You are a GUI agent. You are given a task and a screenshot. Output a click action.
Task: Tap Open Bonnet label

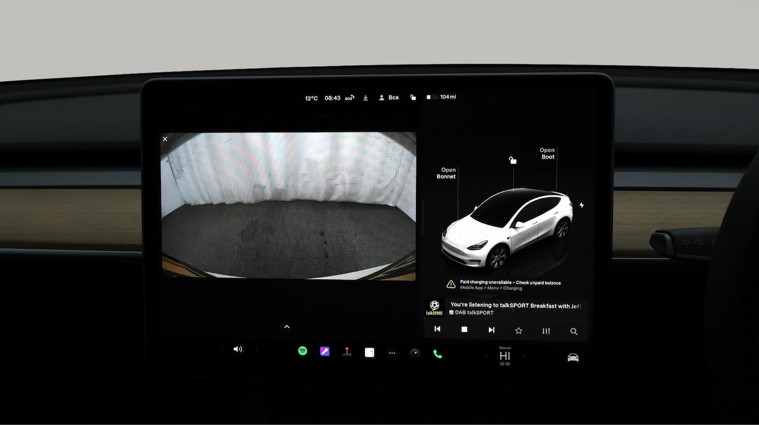[447, 173]
